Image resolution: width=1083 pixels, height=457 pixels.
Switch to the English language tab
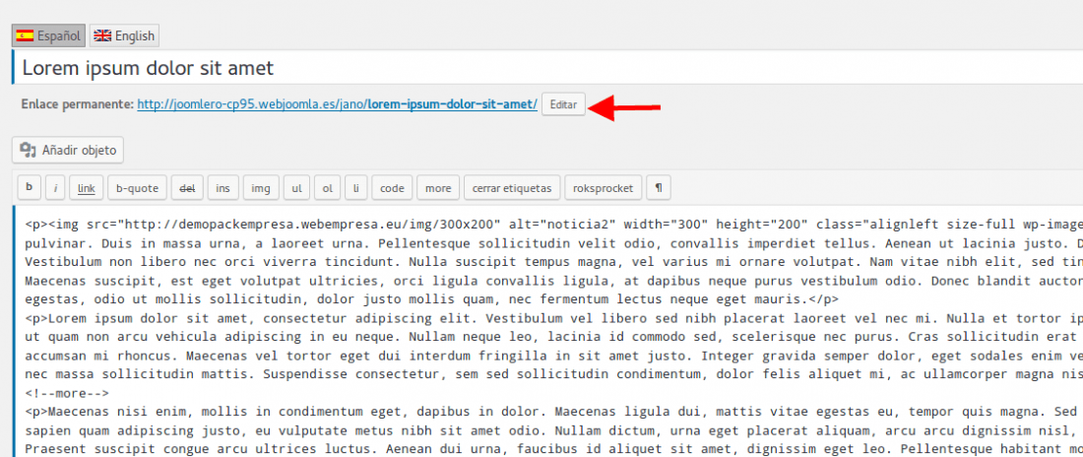point(124,36)
